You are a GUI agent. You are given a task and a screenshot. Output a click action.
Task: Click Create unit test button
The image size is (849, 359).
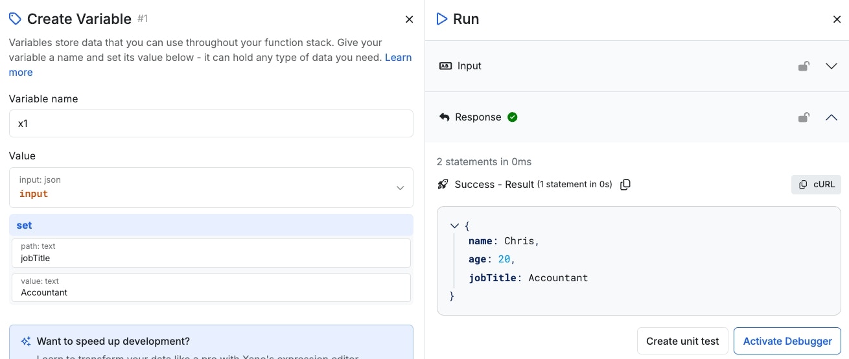682,341
